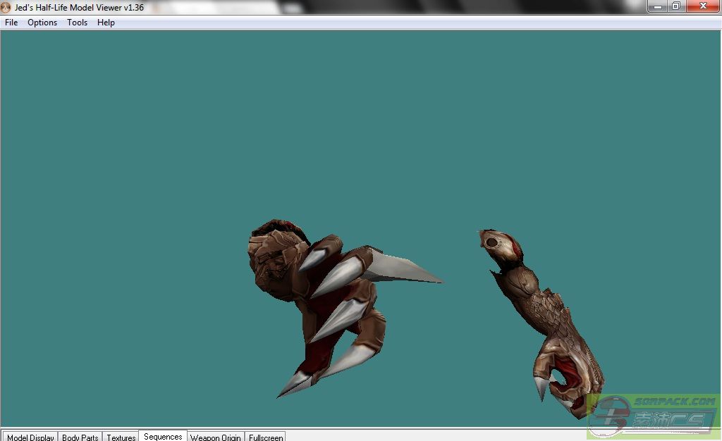Image resolution: width=722 pixels, height=441 pixels.
Task: Go to the Weapon Origin tab
Action: click(216, 437)
